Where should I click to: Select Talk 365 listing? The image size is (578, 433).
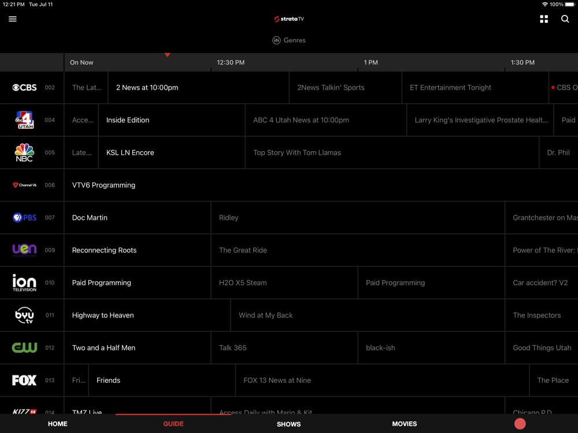pyautogui.click(x=284, y=348)
